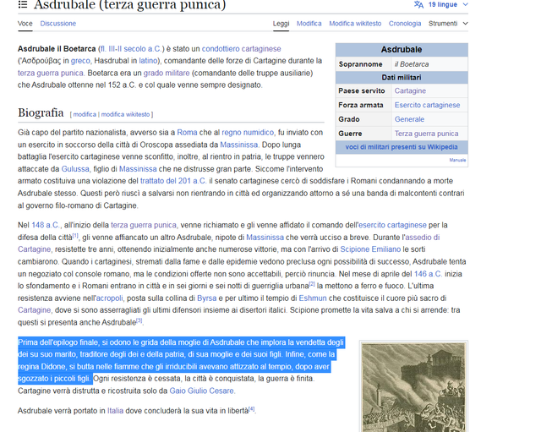The width and height of the screenshot is (541, 432).
Task: Follow the acropoli link
Action: click(109, 298)
